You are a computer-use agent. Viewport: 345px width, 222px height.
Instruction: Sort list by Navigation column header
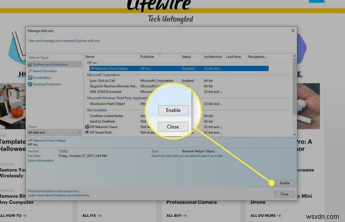pos(257,57)
